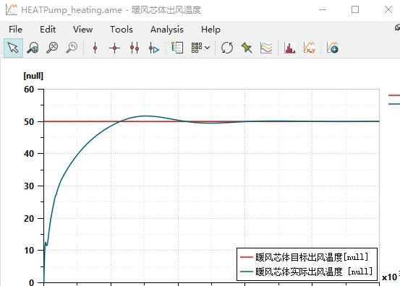Click the plot grid layout icon
The width and height of the screenshot is (400, 286).
[x=197, y=48]
